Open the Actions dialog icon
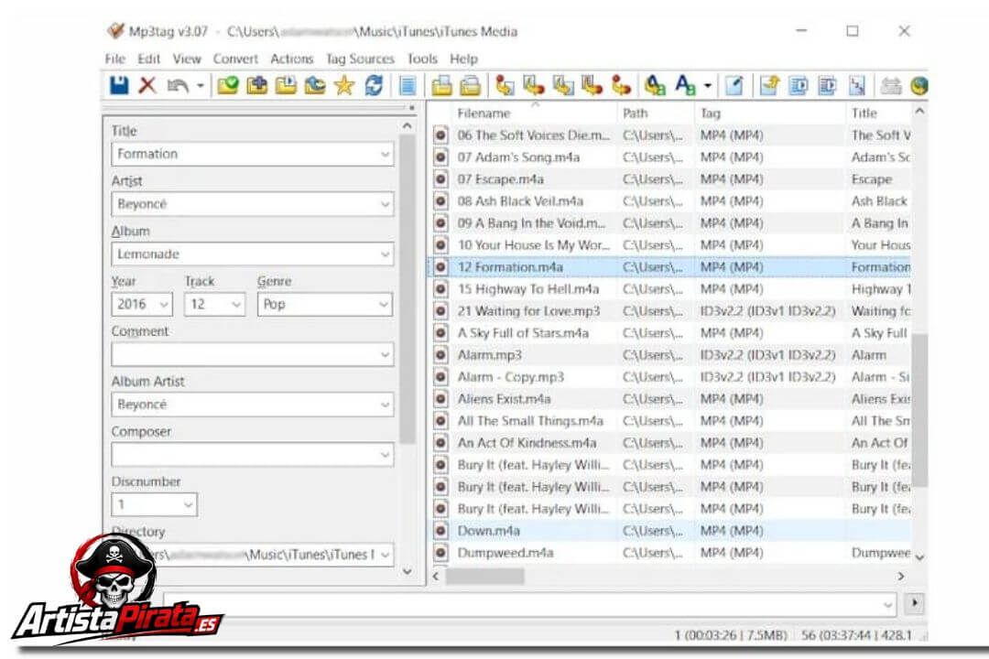Screen dimensions: 989x659 coord(655,85)
